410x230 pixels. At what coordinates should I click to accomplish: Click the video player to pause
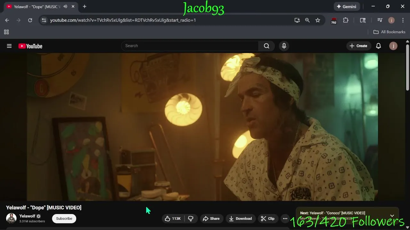202,127
